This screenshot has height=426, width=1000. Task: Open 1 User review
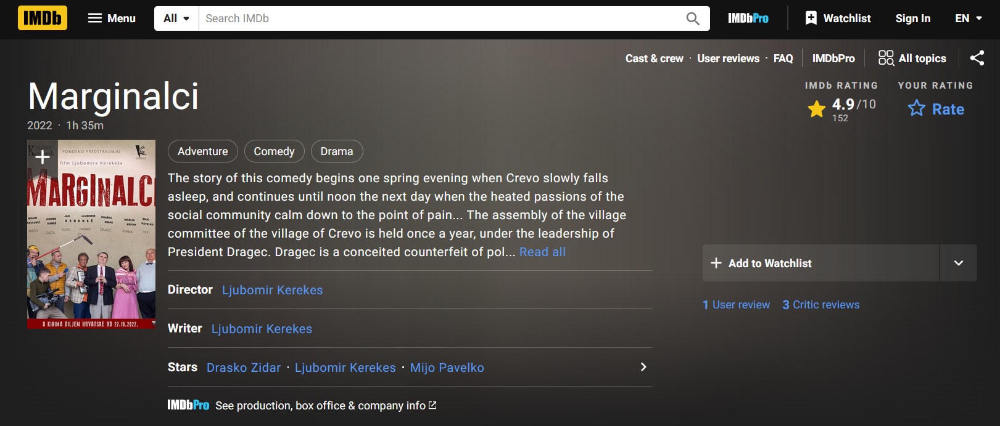tap(736, 305)
